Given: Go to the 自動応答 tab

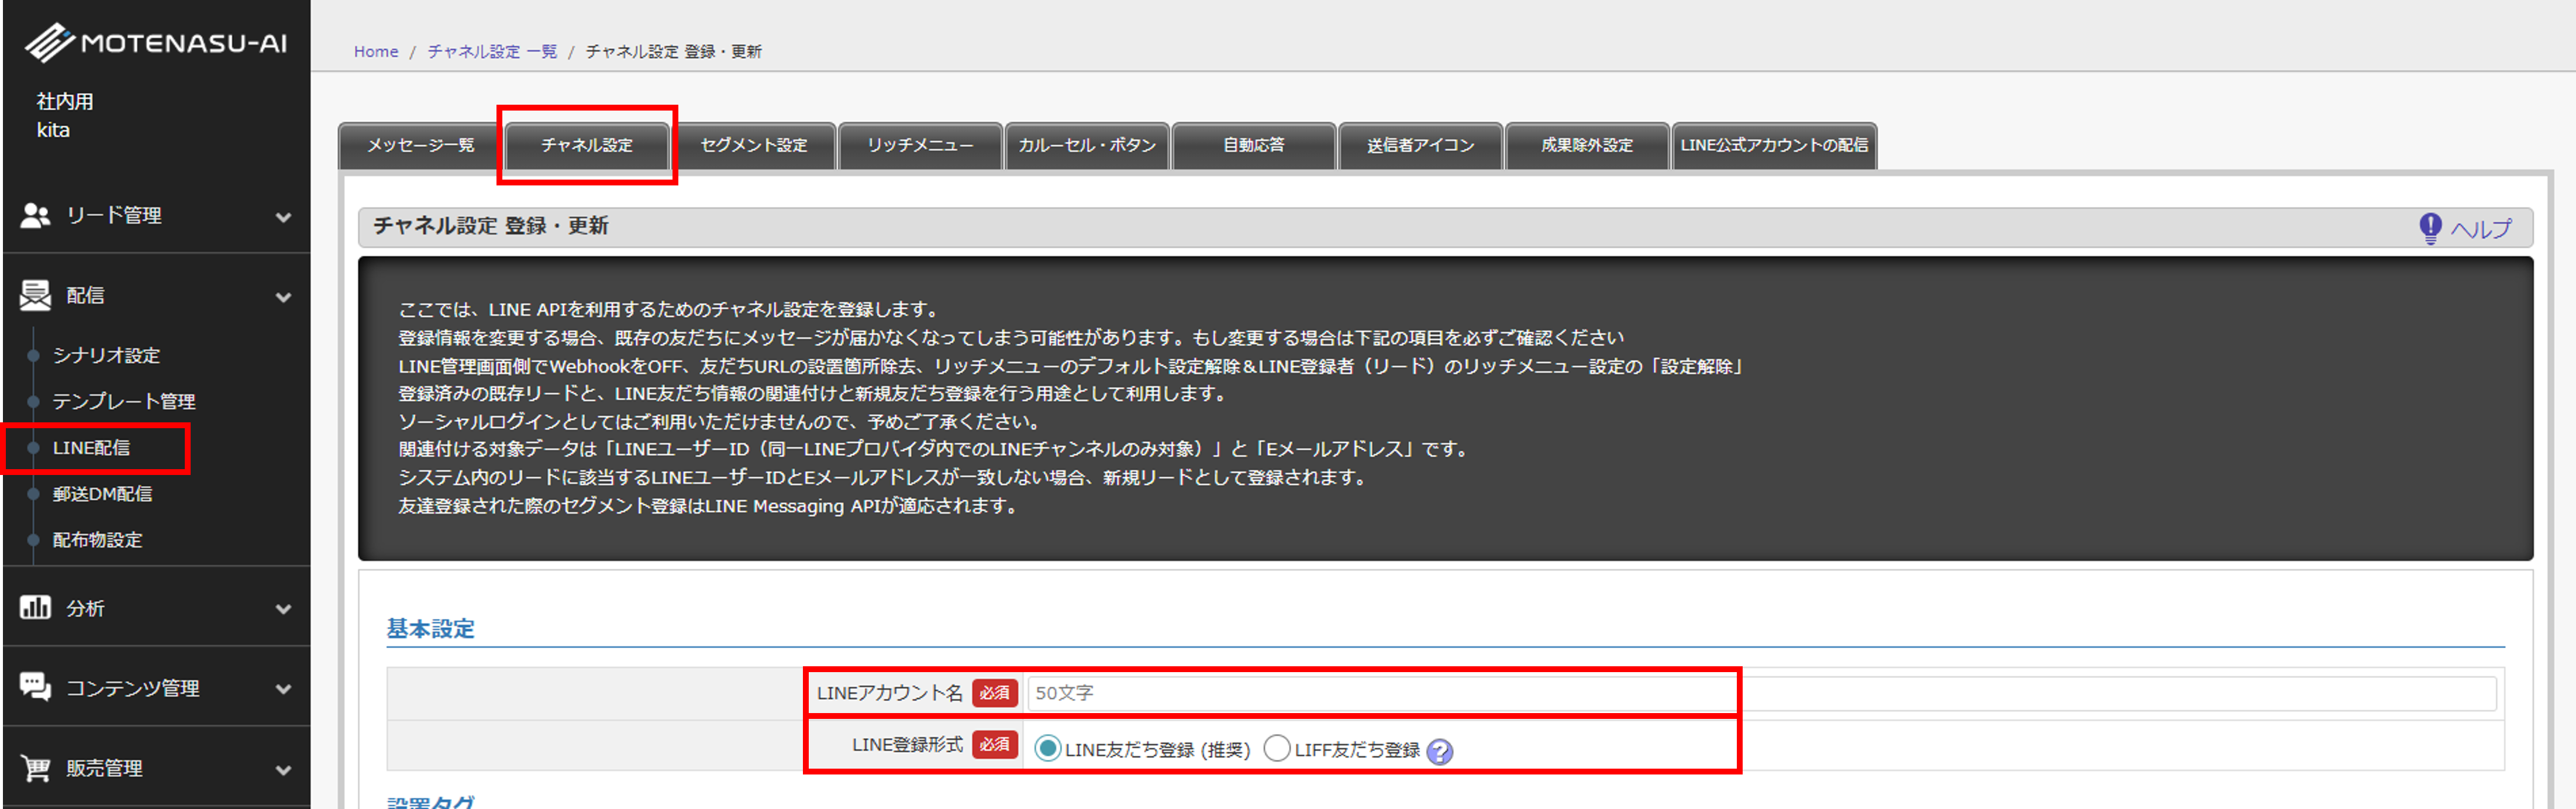Looking at the screenshot, I should [1253, 146].
